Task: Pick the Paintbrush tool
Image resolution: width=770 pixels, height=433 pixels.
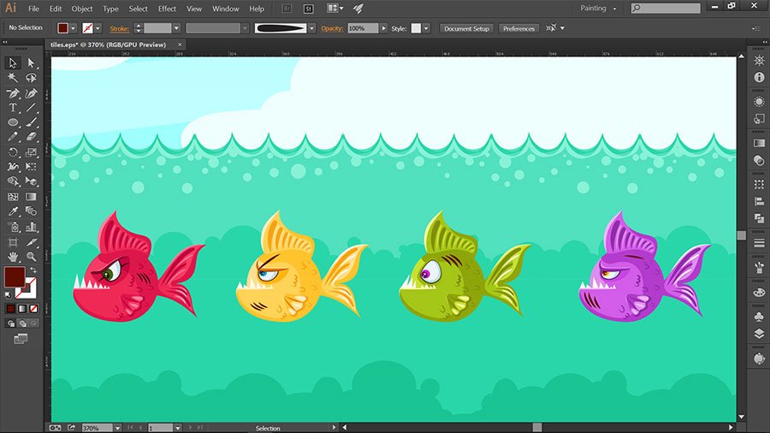Action: [31, 122]
